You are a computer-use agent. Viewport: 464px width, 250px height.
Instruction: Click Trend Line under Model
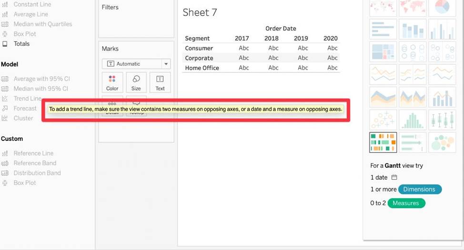point(27,99)
